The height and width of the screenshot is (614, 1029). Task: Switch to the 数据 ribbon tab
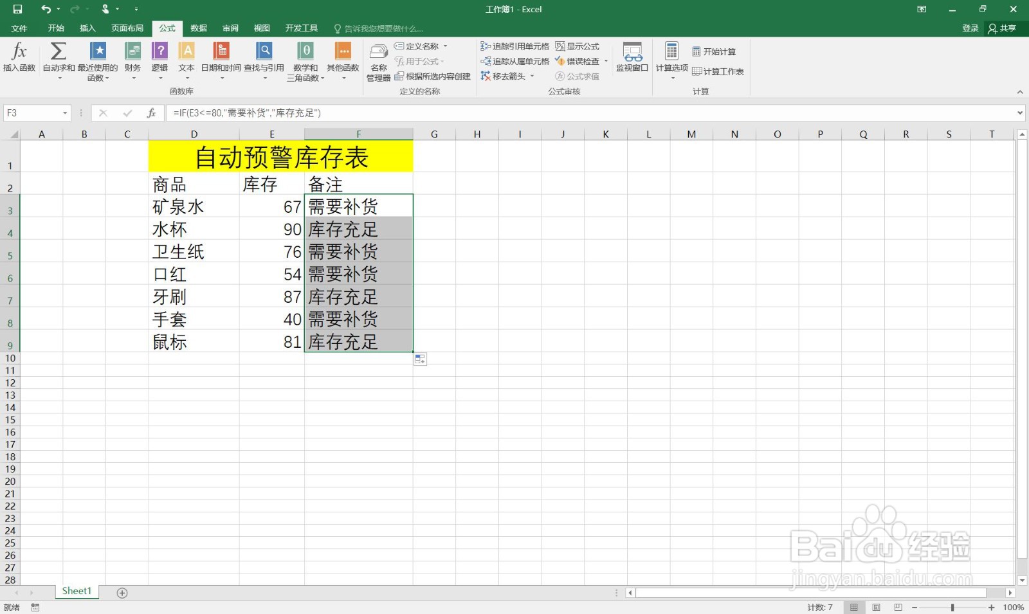198,28
